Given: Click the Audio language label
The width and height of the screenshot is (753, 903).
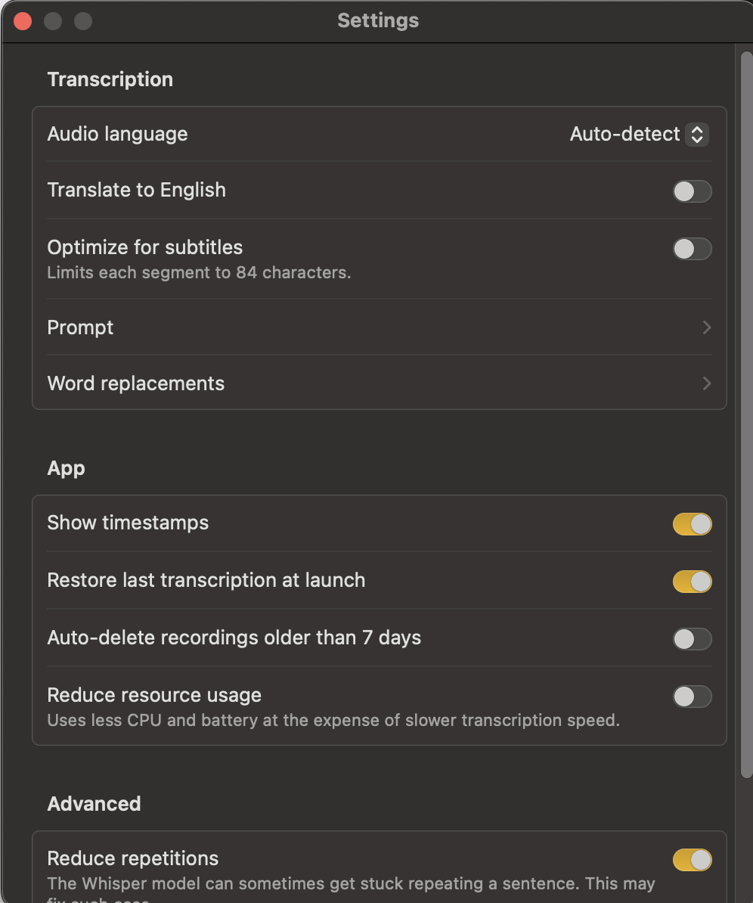Looking at the screenshot, I should click(117, 135).
